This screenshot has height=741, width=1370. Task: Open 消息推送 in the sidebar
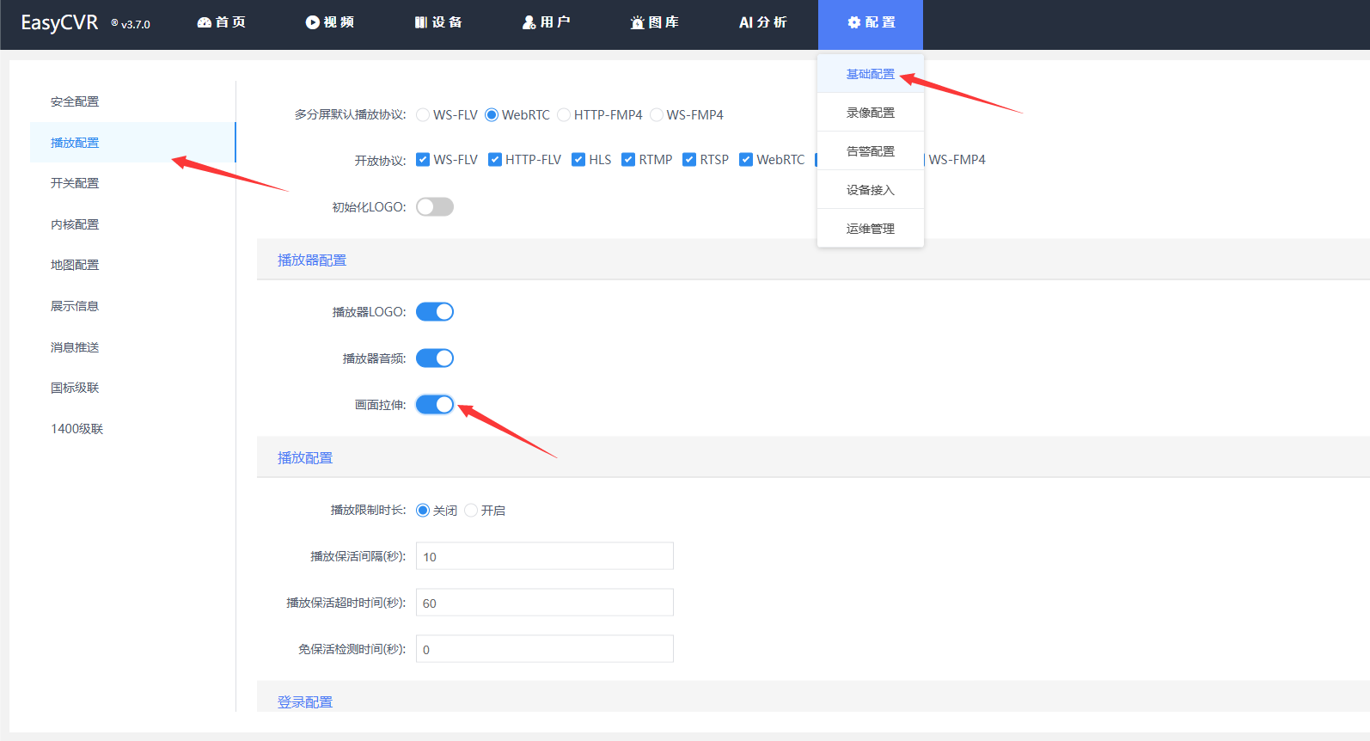(x=132, y=347)
